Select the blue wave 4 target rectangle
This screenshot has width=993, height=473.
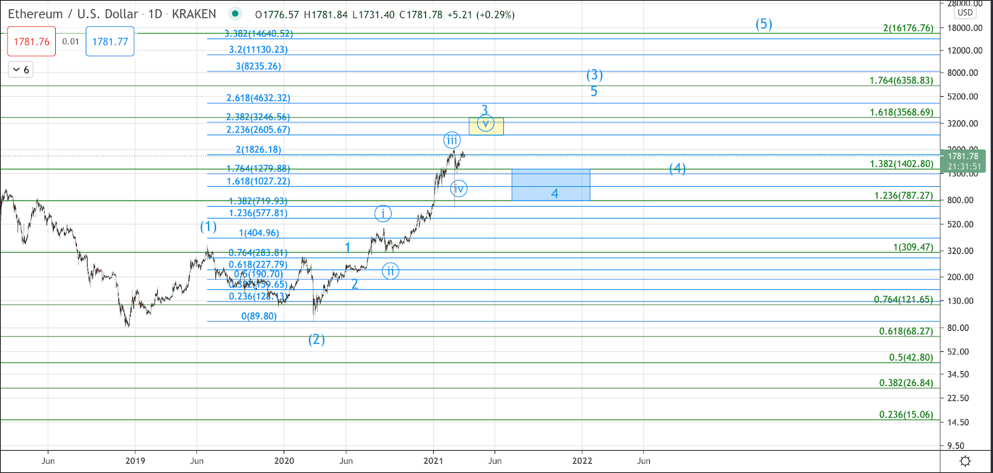pyautogui.click(x=550, y=184)
